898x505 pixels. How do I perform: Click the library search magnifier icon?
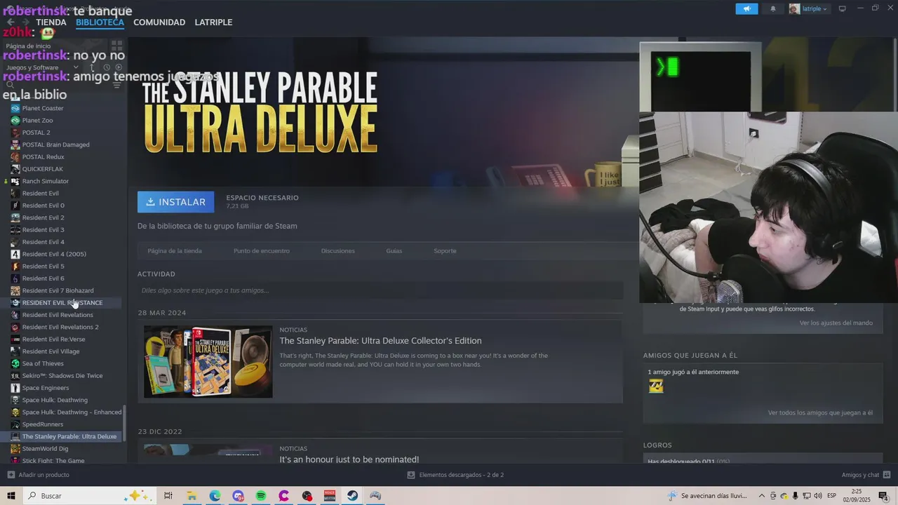(x=10, y=85)
